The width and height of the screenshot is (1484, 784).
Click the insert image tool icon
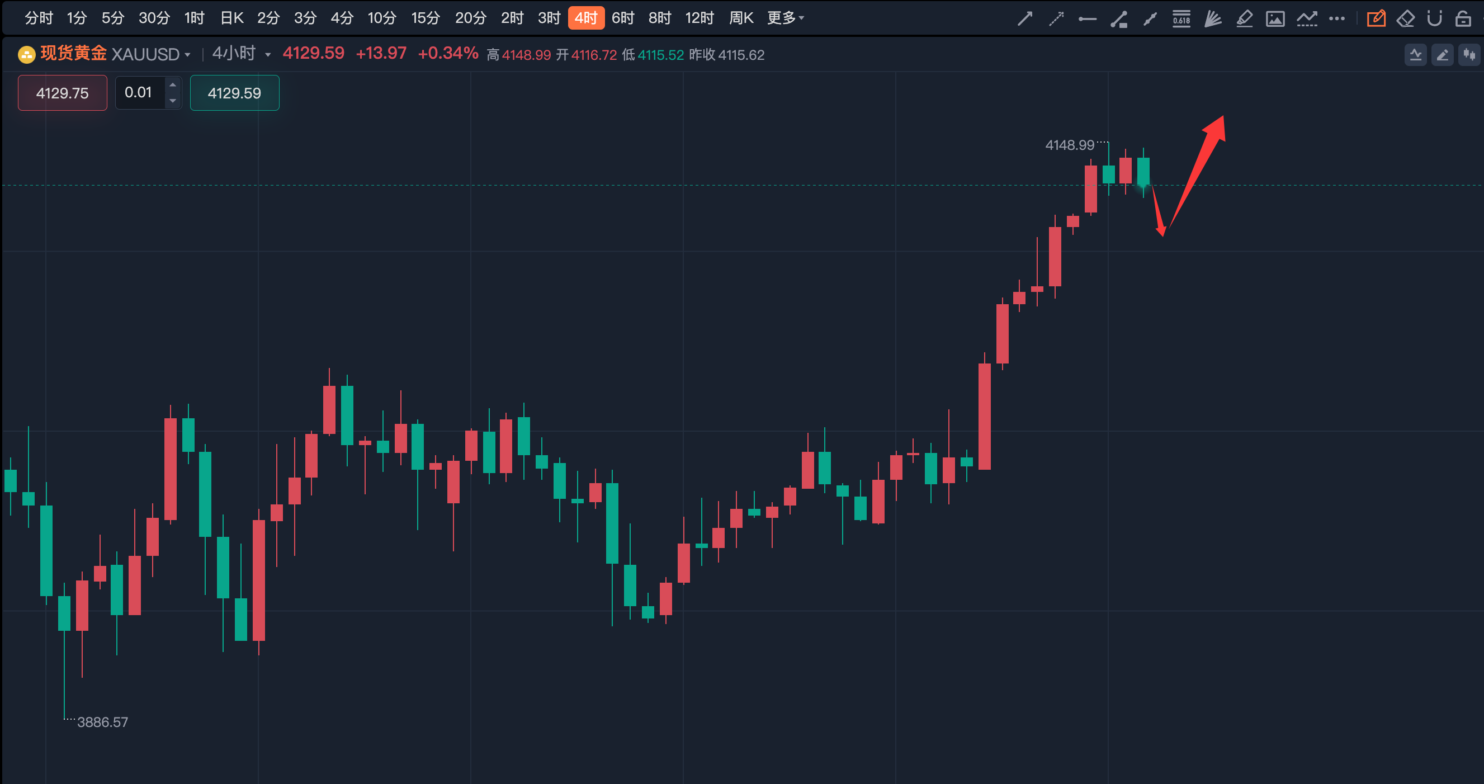(1275, 19)
